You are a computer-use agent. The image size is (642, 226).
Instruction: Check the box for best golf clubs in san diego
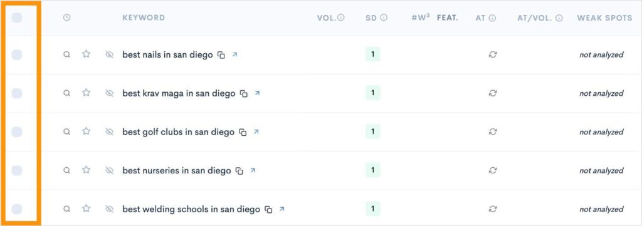[x=17, y=132]
